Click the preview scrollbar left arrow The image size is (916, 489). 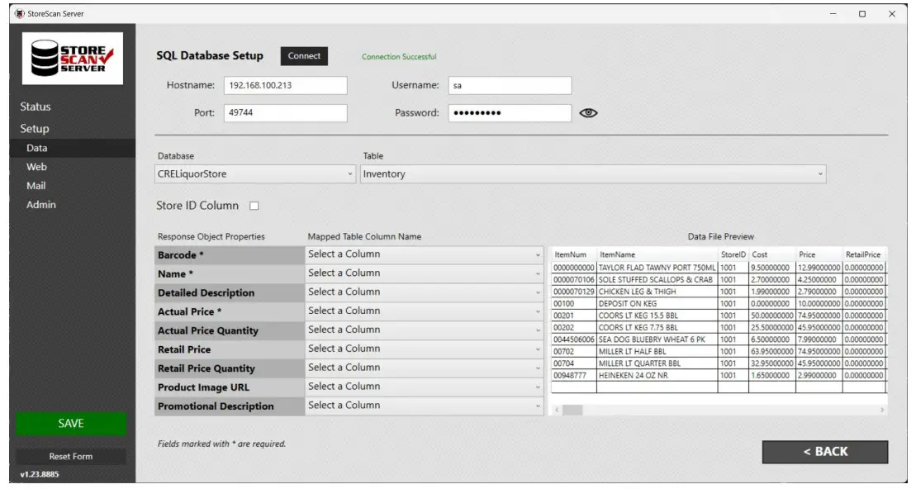click(x=557, y=411)
